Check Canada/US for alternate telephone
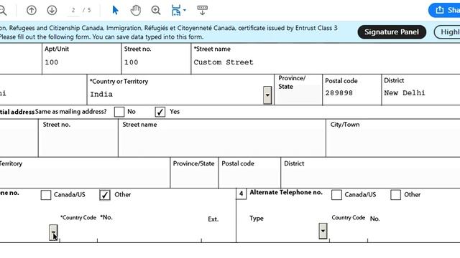This screenshot has height=258, width=460. pos(336,195)
